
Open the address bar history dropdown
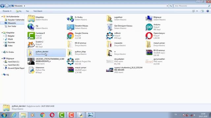[x=167, y=6]
